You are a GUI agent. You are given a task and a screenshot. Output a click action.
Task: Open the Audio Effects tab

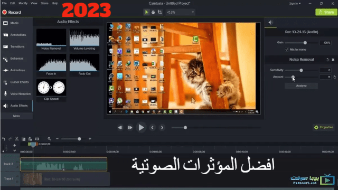click(16, 106)
